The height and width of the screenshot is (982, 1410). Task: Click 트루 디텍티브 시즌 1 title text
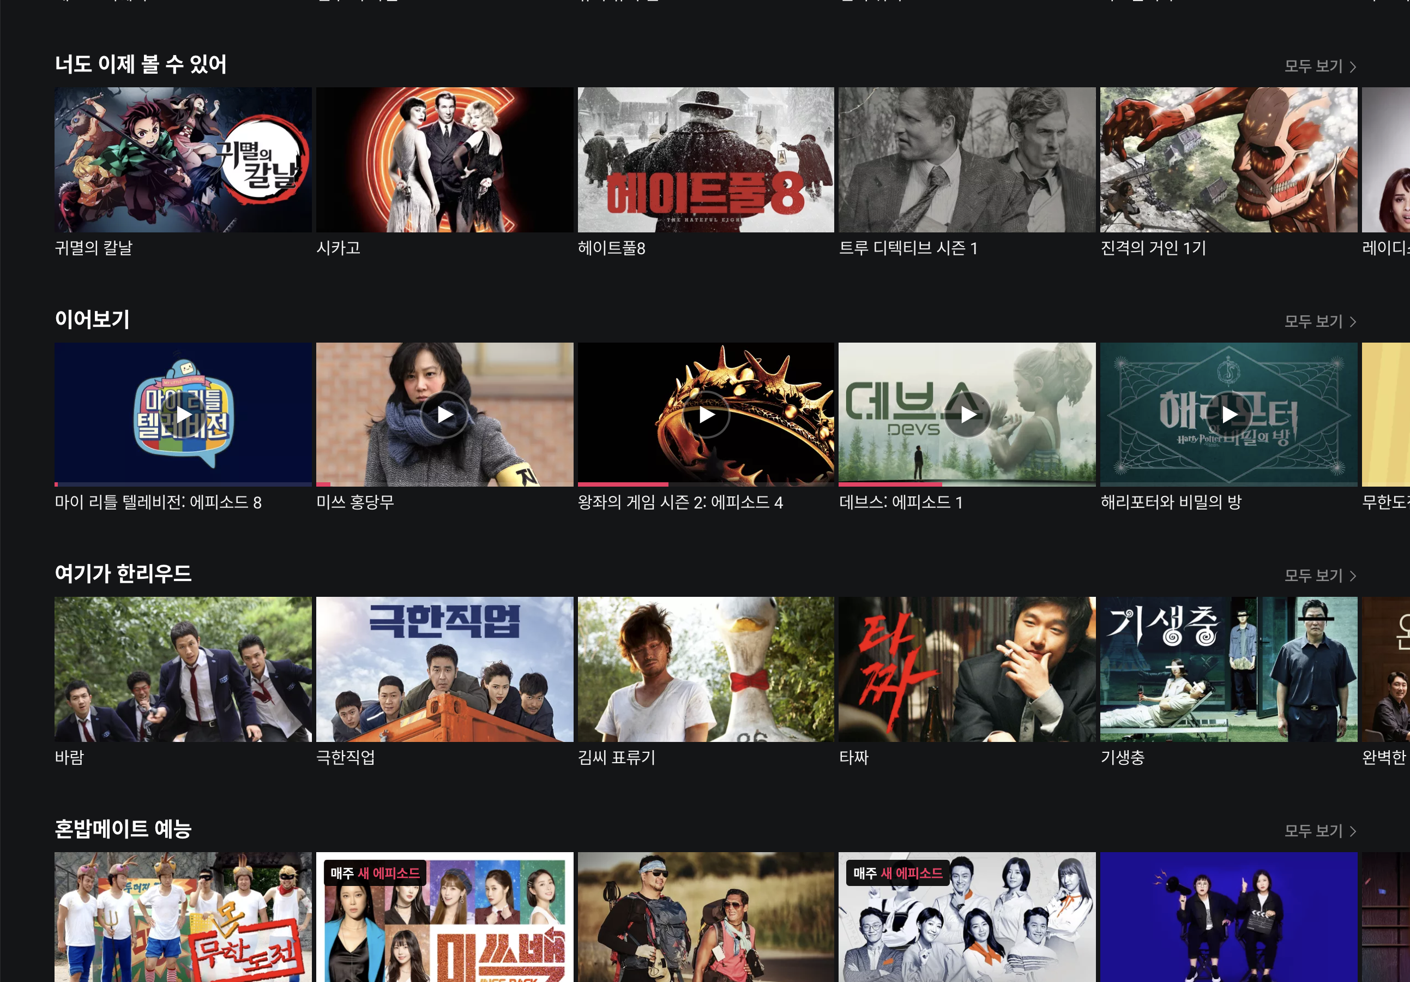pyautogui.click(x=908, y=248)
